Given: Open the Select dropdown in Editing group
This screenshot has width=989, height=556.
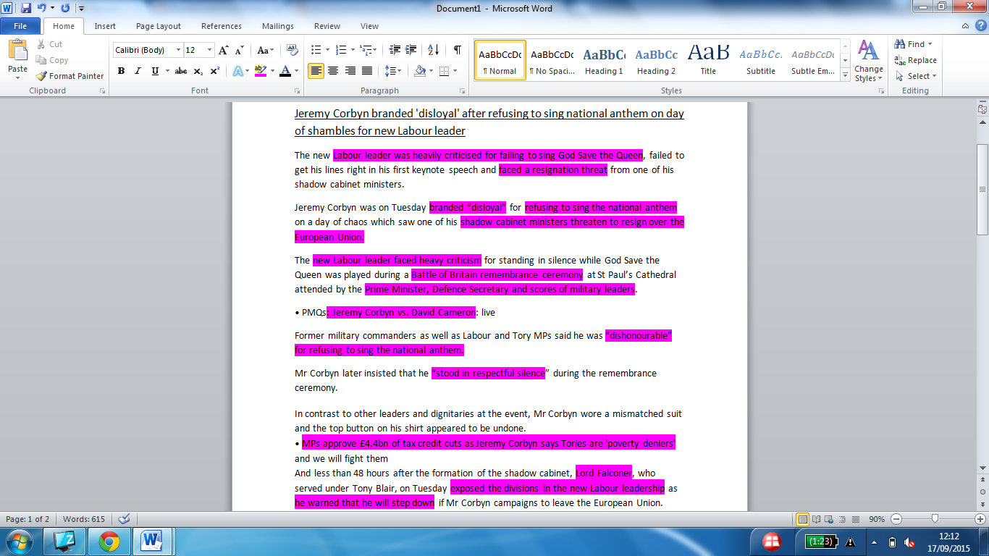Looking at the screenshot, I should coord(916,76).
